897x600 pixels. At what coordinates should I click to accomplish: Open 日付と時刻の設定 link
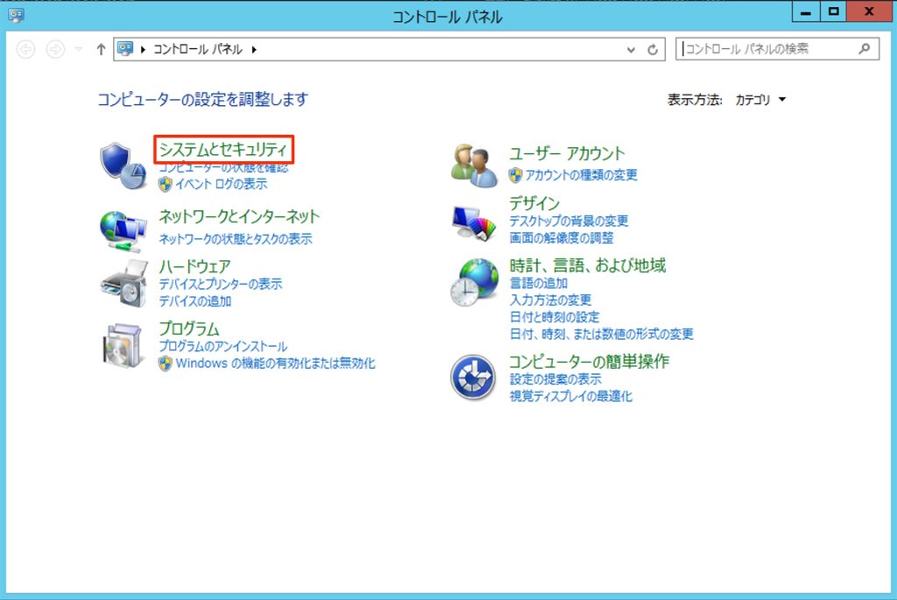[554, 317]
